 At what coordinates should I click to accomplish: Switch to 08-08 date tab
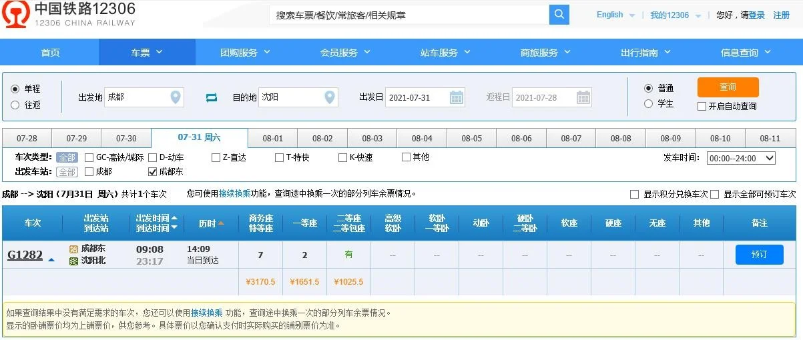tap(621, 139)
